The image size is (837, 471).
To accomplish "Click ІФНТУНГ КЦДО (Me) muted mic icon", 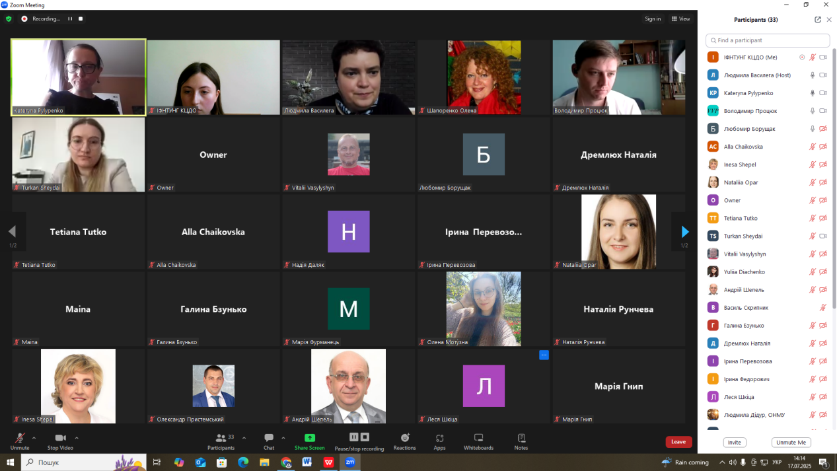I will (x=813, y=57).
